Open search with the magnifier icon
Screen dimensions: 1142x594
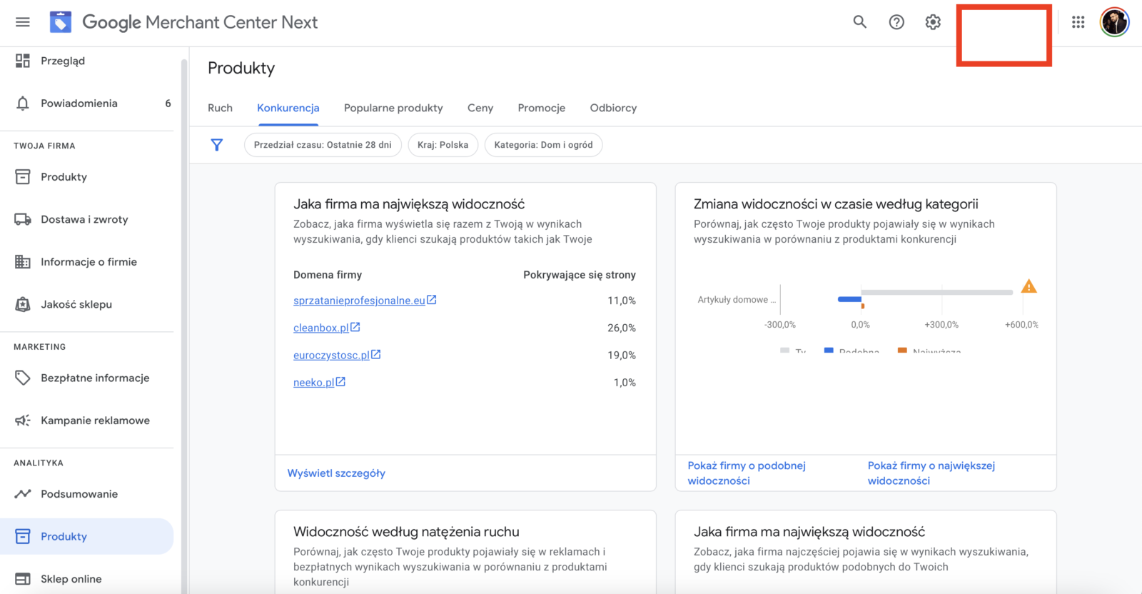[860, 22]
